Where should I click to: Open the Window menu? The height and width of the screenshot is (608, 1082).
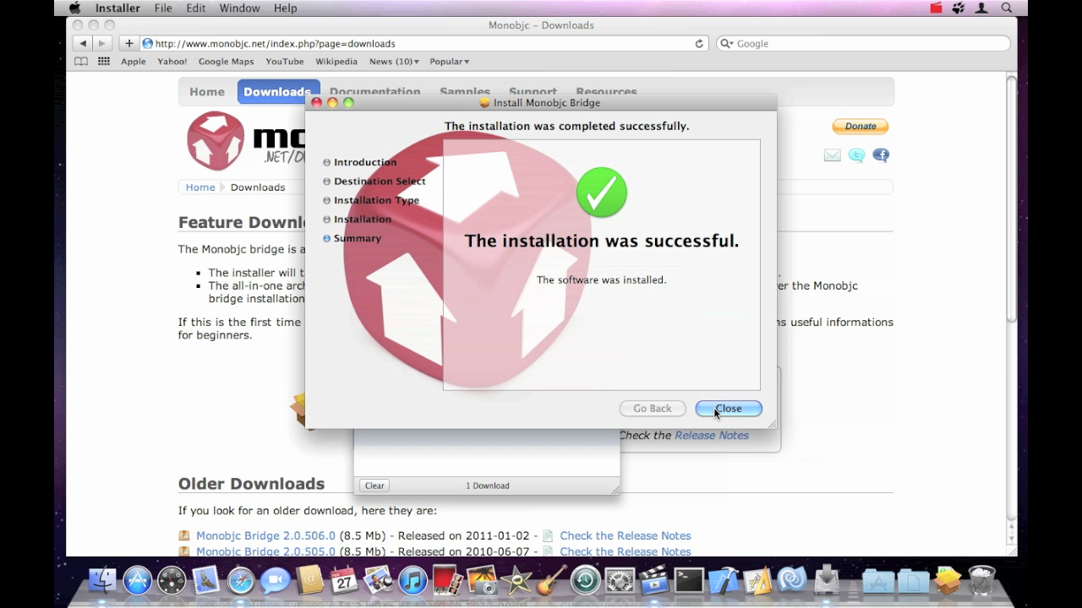click(239, 8)
